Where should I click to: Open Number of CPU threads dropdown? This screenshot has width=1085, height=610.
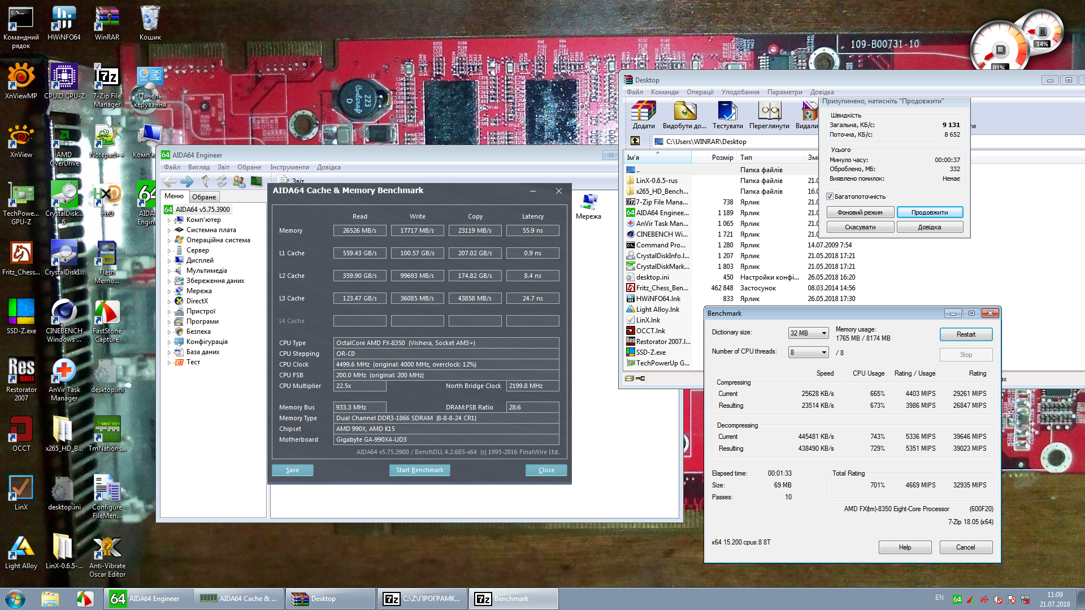click(808, 352)
